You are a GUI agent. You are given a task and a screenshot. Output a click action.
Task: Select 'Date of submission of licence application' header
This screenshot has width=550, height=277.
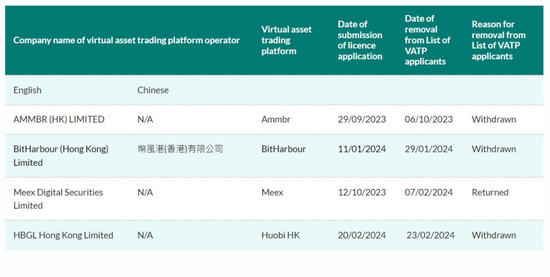click(360, 40)
